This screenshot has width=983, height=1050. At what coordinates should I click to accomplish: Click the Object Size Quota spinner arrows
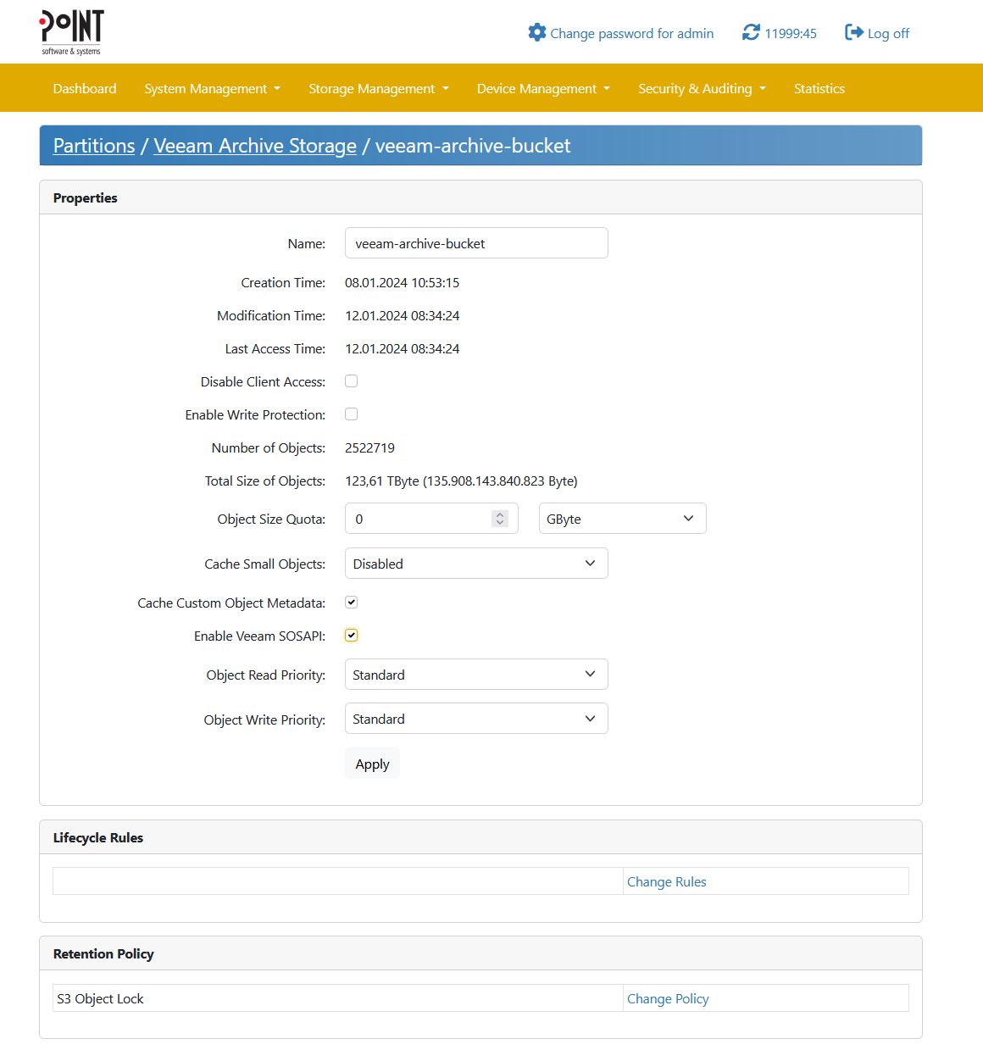pyautogui.click(x=500, y=519)
